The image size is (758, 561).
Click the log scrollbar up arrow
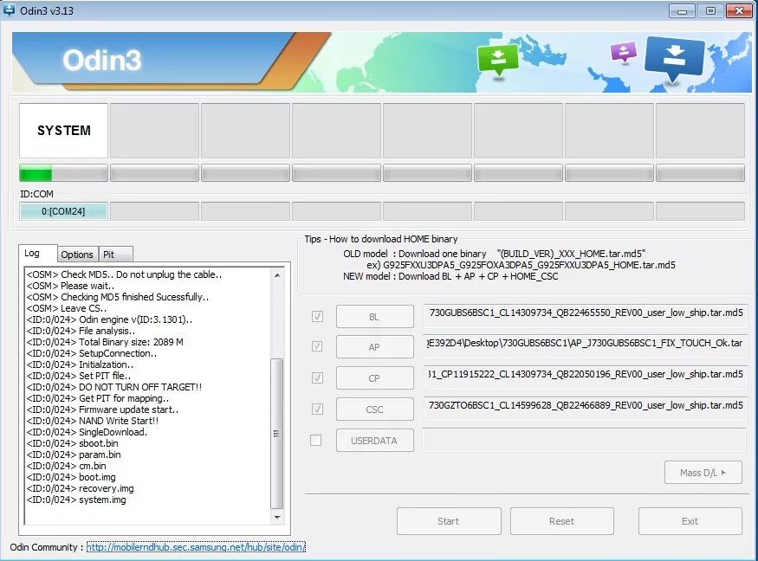[277, 275]
